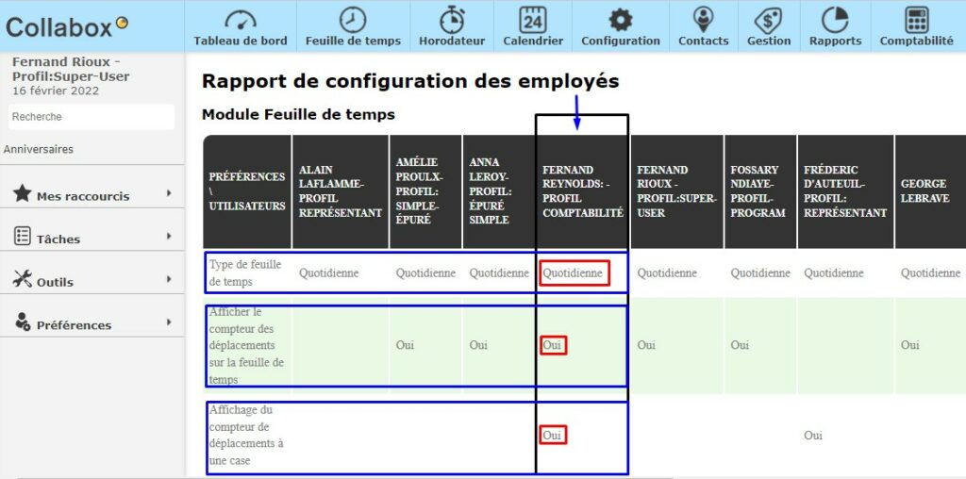The height and width of the screenshot is (479, 966).
Task: Open the Anniversaires link in sidebar
Action: pyautogui.click(x=39, y=149)
